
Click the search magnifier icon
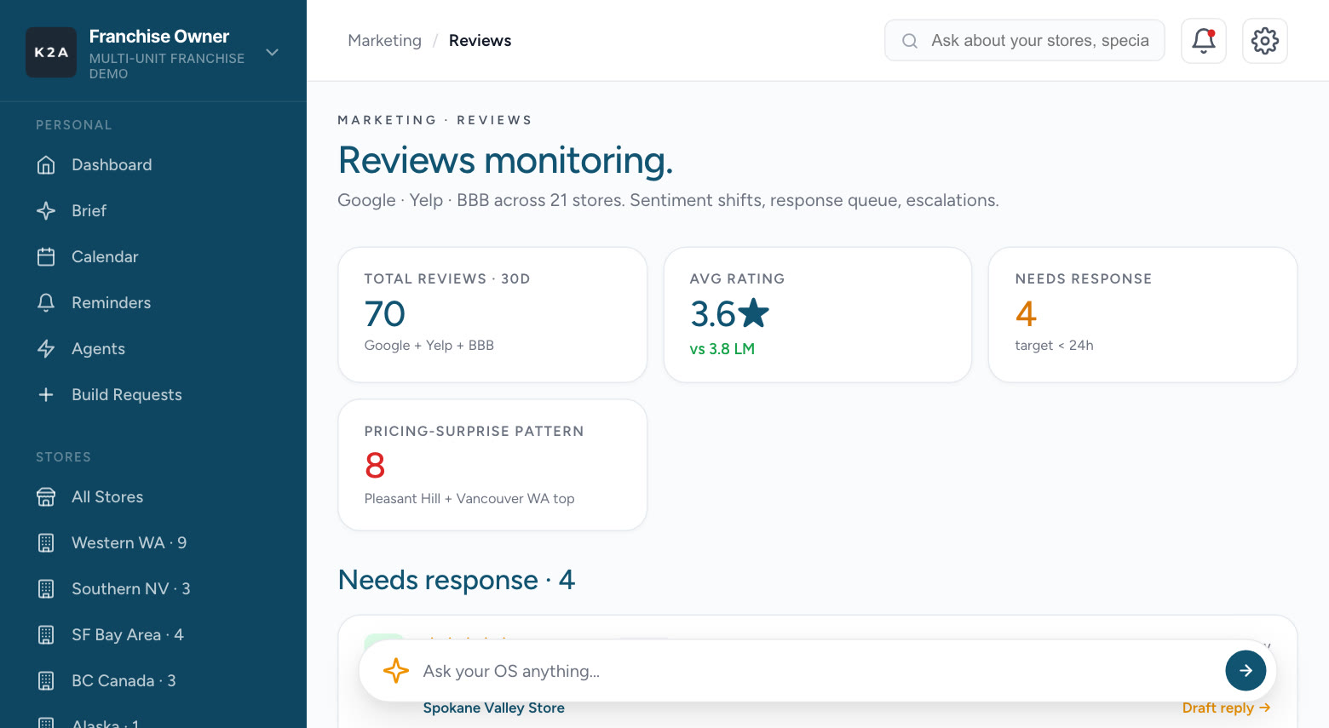pos(910,41)
